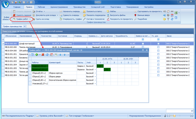
Task: Click the Обозначение filter input field
Action: pyautogui.click(x=12, y=40)
